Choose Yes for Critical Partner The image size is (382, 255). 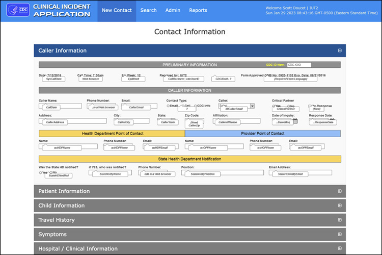tap(274, 106)
